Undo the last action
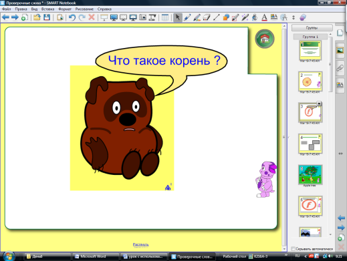Screen dimensions: 347x261 (72, 17)
